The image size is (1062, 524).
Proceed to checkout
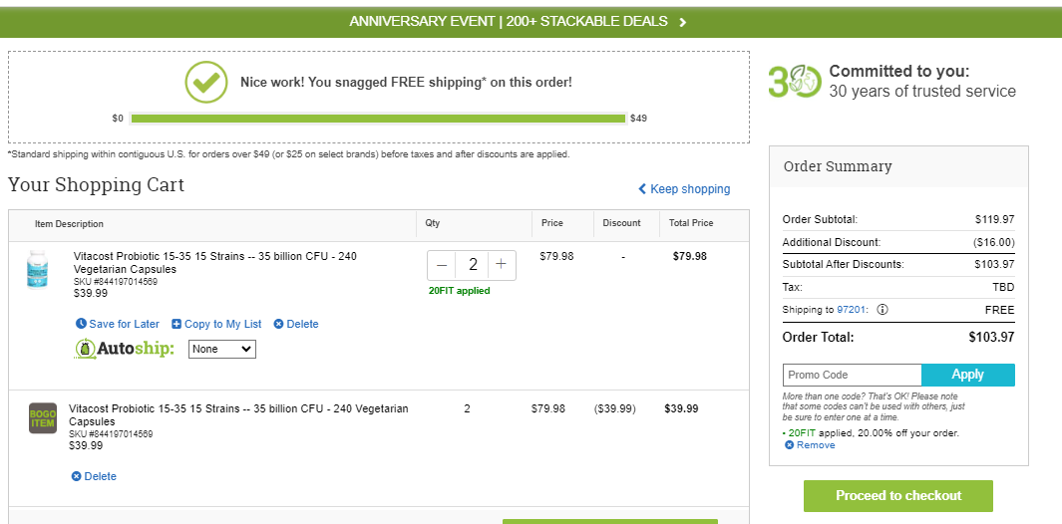click(x=898, y=495)
